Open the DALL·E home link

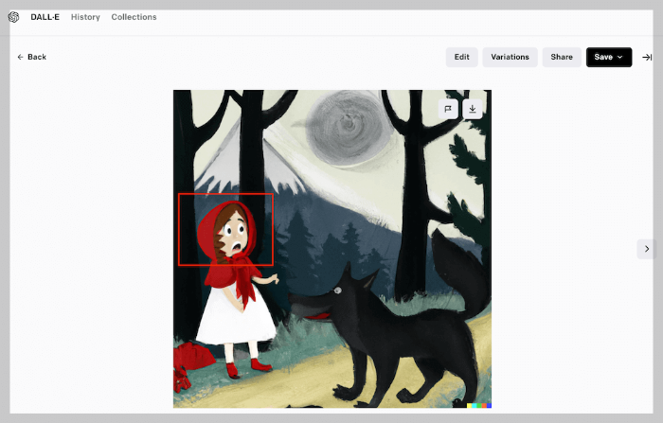(x=45, y=17)
